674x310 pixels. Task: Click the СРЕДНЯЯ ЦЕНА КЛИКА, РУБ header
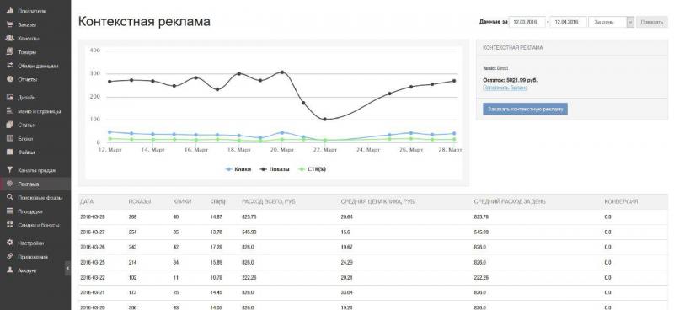[377, 201]
